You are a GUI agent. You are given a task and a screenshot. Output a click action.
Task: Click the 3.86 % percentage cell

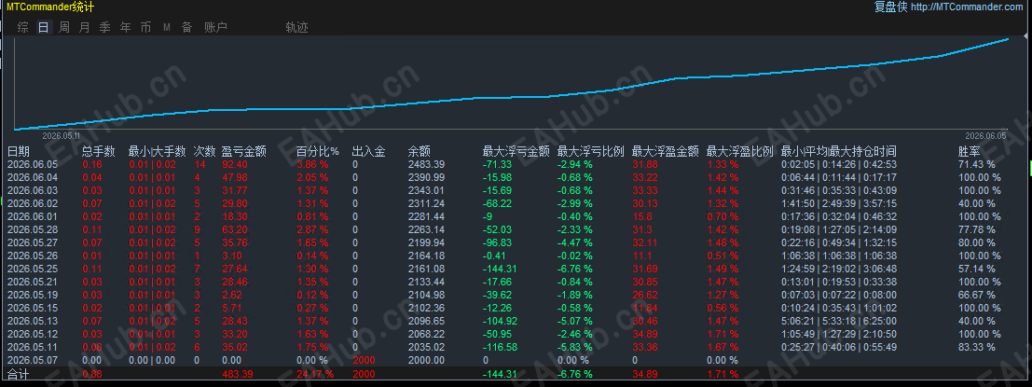coord(312,164)
